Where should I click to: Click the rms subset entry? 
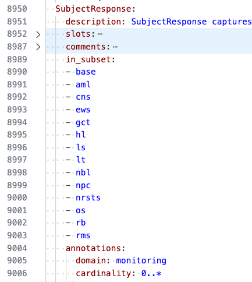click(83, 235)
